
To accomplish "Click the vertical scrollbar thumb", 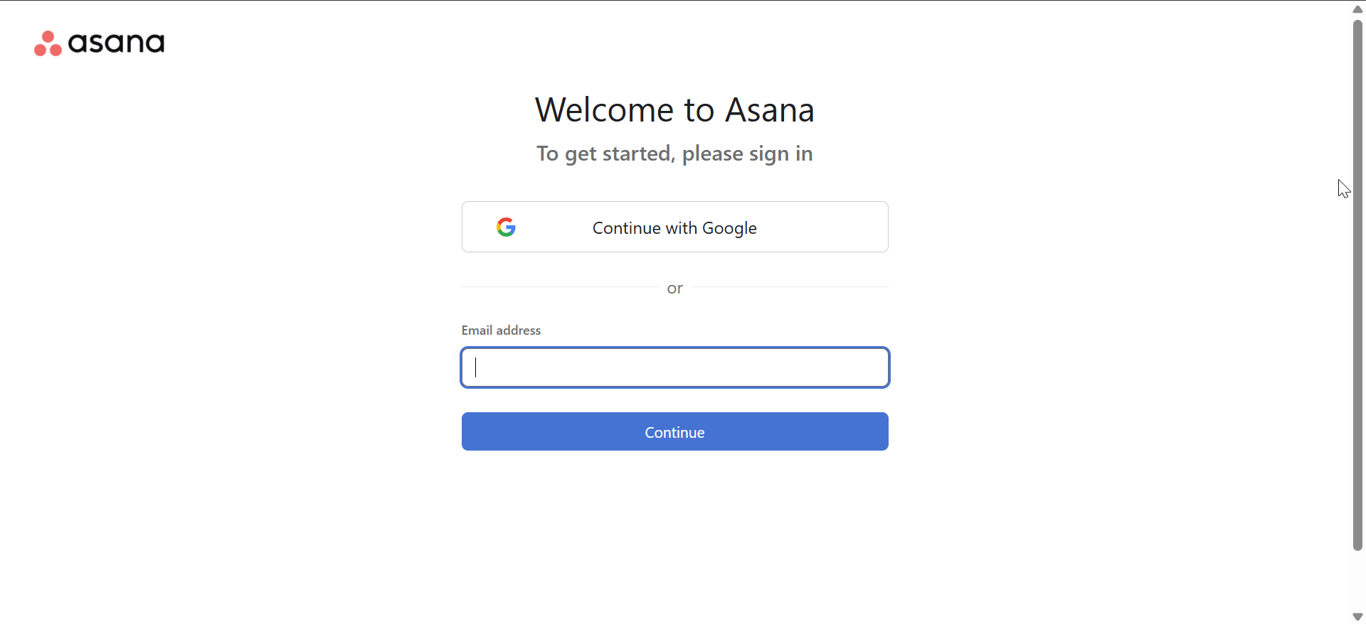I will [1357, 284].
